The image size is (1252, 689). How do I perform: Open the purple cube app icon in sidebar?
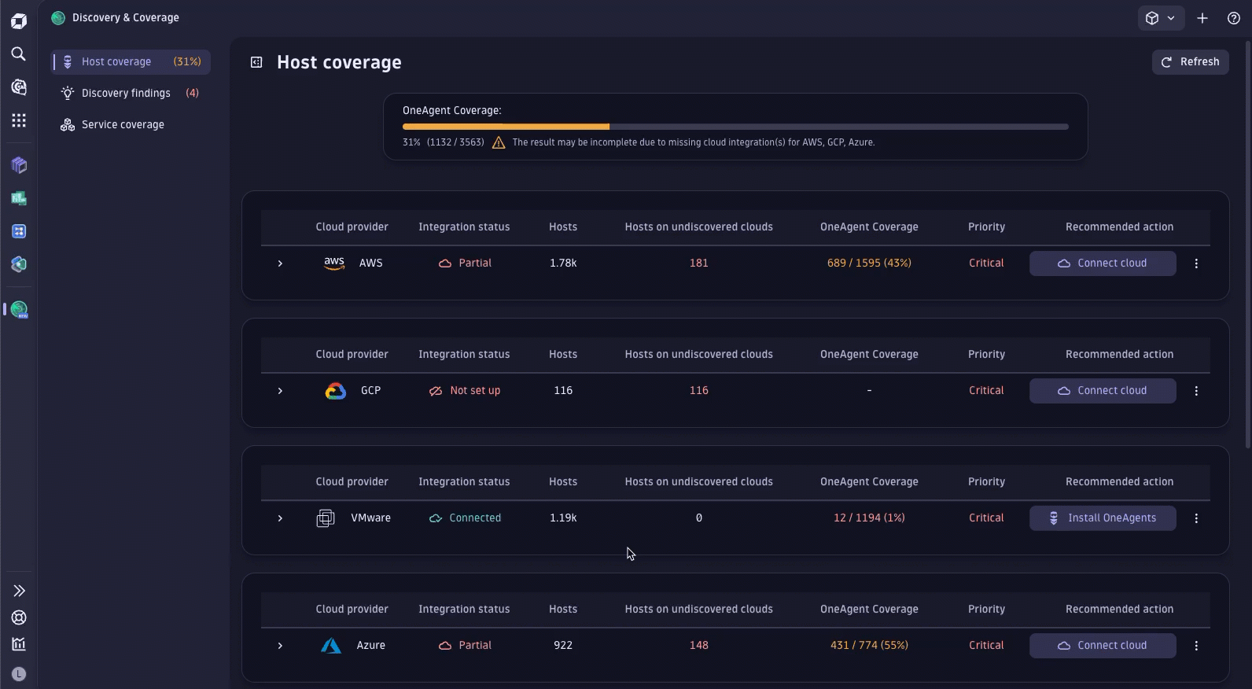point(19,165)
